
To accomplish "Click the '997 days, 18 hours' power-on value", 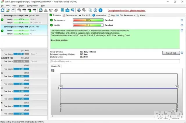I will (x=88, y=52).
